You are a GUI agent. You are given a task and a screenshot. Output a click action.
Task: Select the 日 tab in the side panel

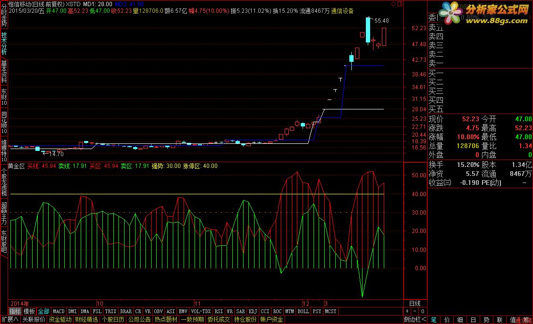473,320
